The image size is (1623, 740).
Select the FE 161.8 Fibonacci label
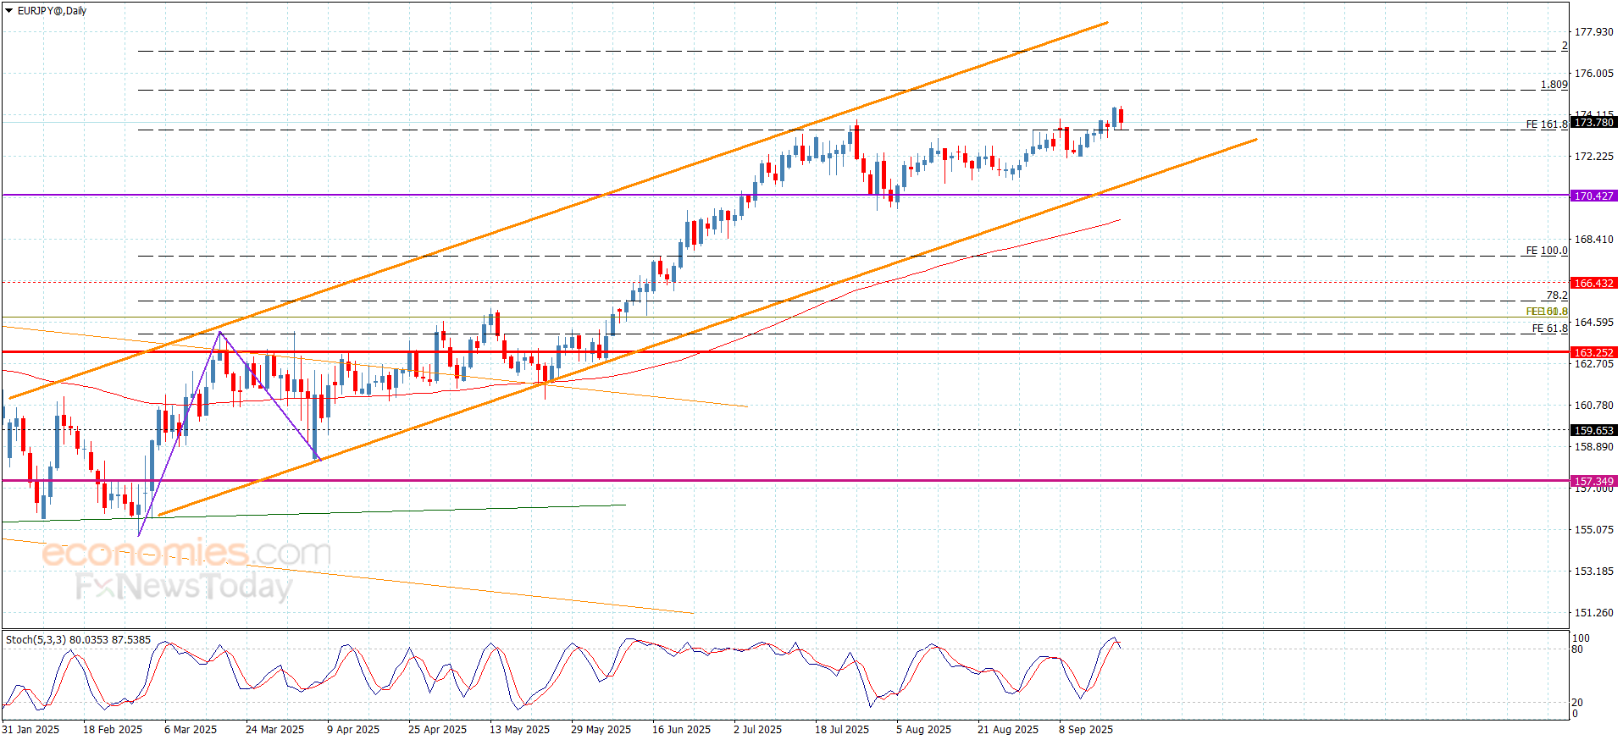[1546, 124]
